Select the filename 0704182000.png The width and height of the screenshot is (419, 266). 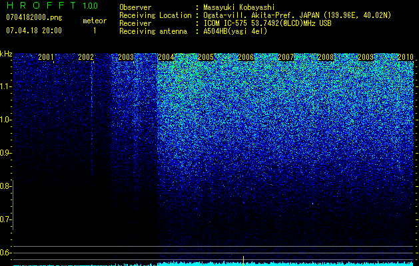[x=34, y=17]
